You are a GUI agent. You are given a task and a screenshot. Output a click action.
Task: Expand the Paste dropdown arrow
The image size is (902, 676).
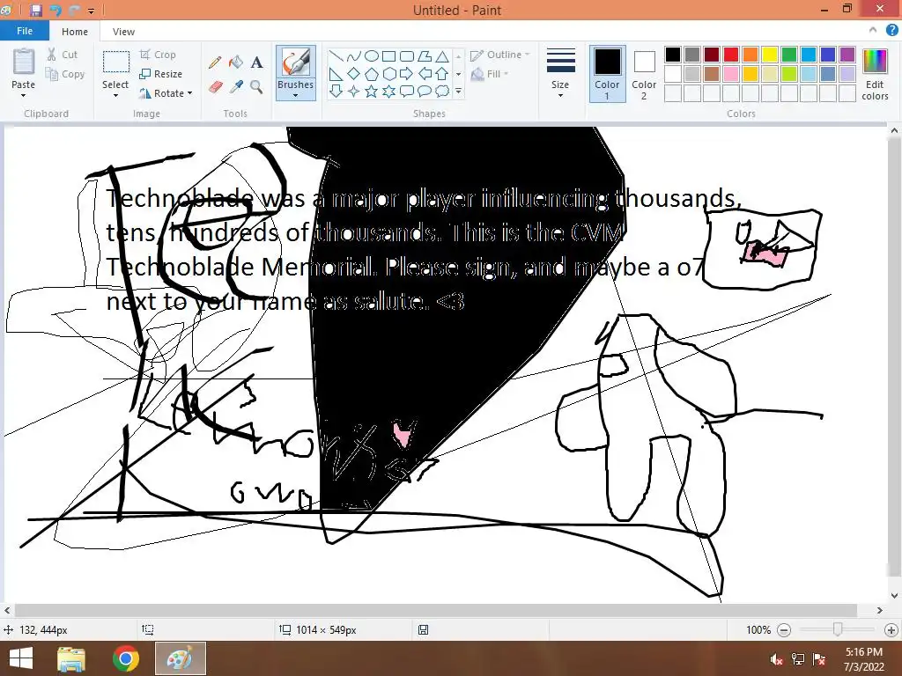[24, 95]
